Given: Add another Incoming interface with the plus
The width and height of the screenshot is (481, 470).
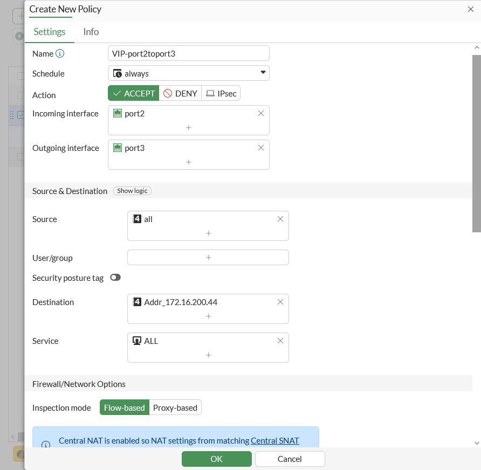Looking at the screenshot, I should point(188,128).
